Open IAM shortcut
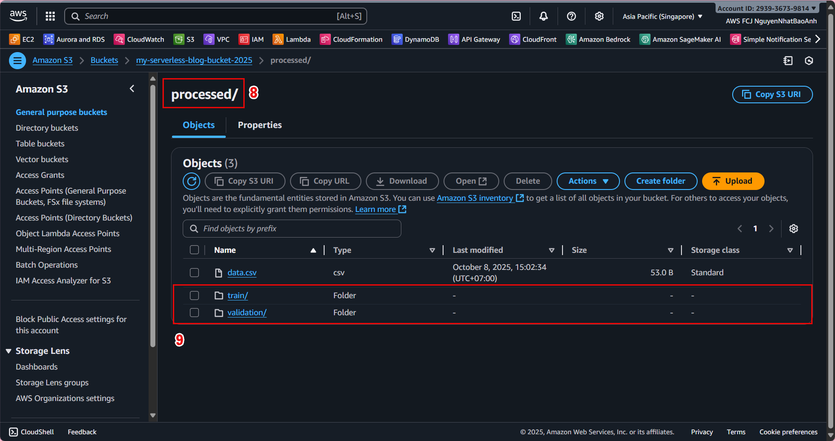This screenshot has height=441, width=835. pos(251,40)
